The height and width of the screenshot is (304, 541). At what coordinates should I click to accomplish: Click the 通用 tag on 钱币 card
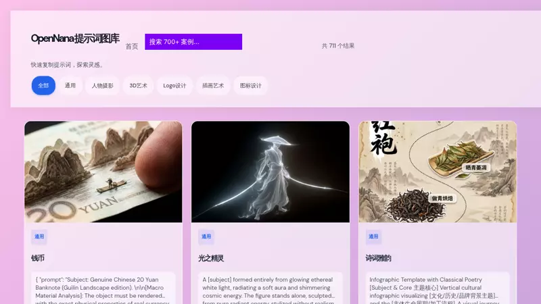point(39,236)
